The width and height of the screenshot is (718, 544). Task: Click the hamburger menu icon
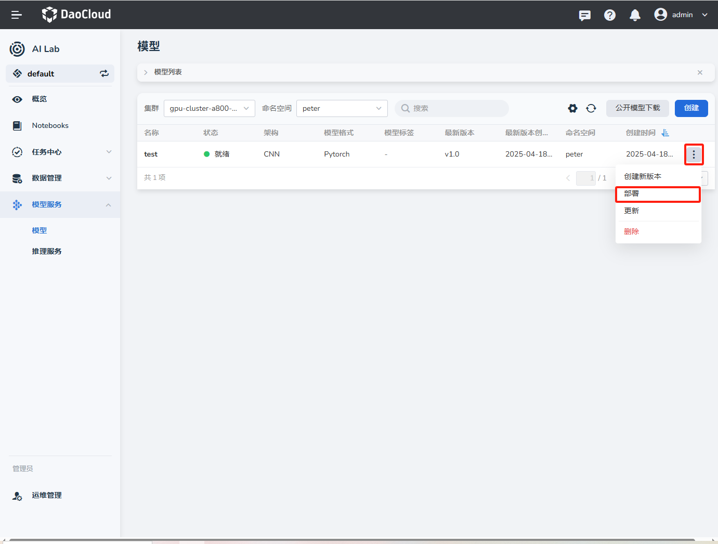point(17,15)
